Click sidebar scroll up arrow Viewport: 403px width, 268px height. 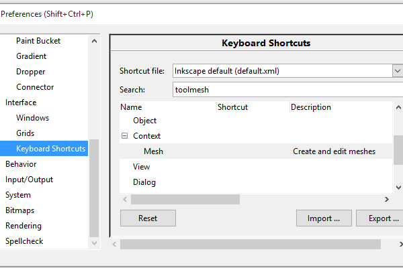[94, 41]
